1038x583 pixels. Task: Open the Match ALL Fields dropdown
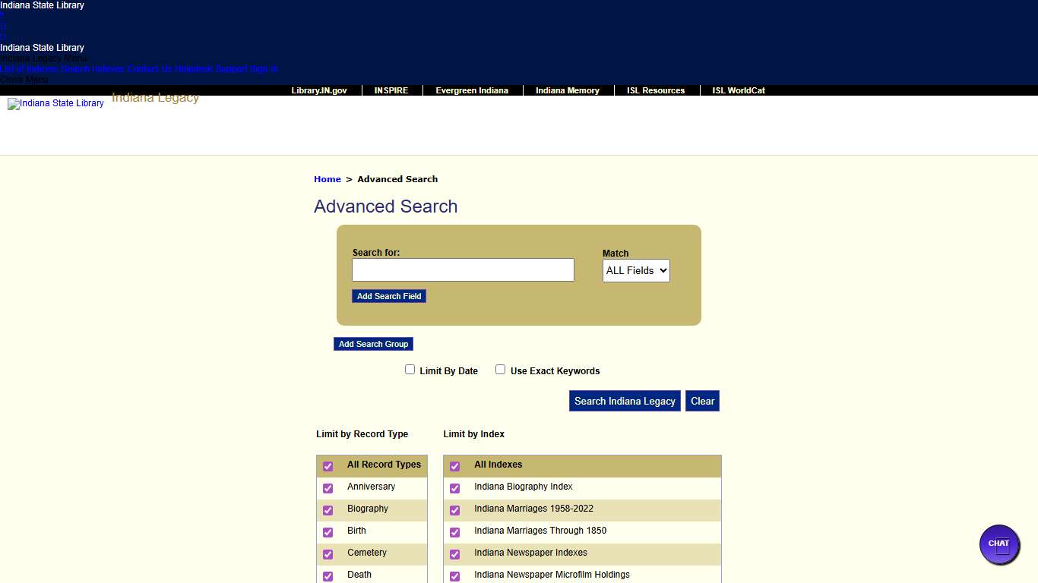pyautogui.click(x=636, y=271)
